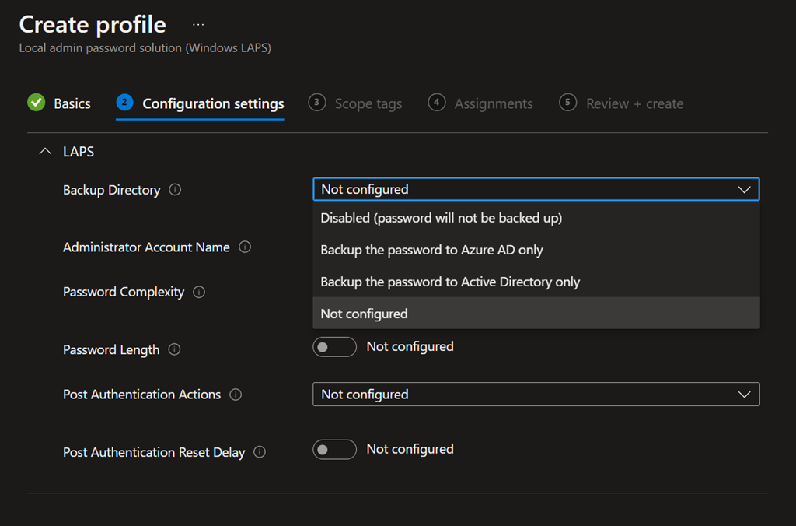
Task: Pick Backup the password to Active Directory only
Action: click(x=450, y=282)
